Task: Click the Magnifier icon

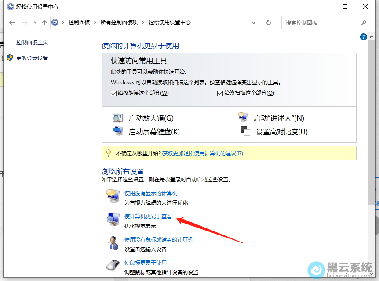Action: [x=118, y=118]
